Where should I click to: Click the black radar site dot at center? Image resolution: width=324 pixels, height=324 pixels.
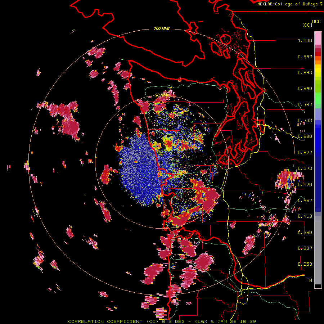(161, 162)
